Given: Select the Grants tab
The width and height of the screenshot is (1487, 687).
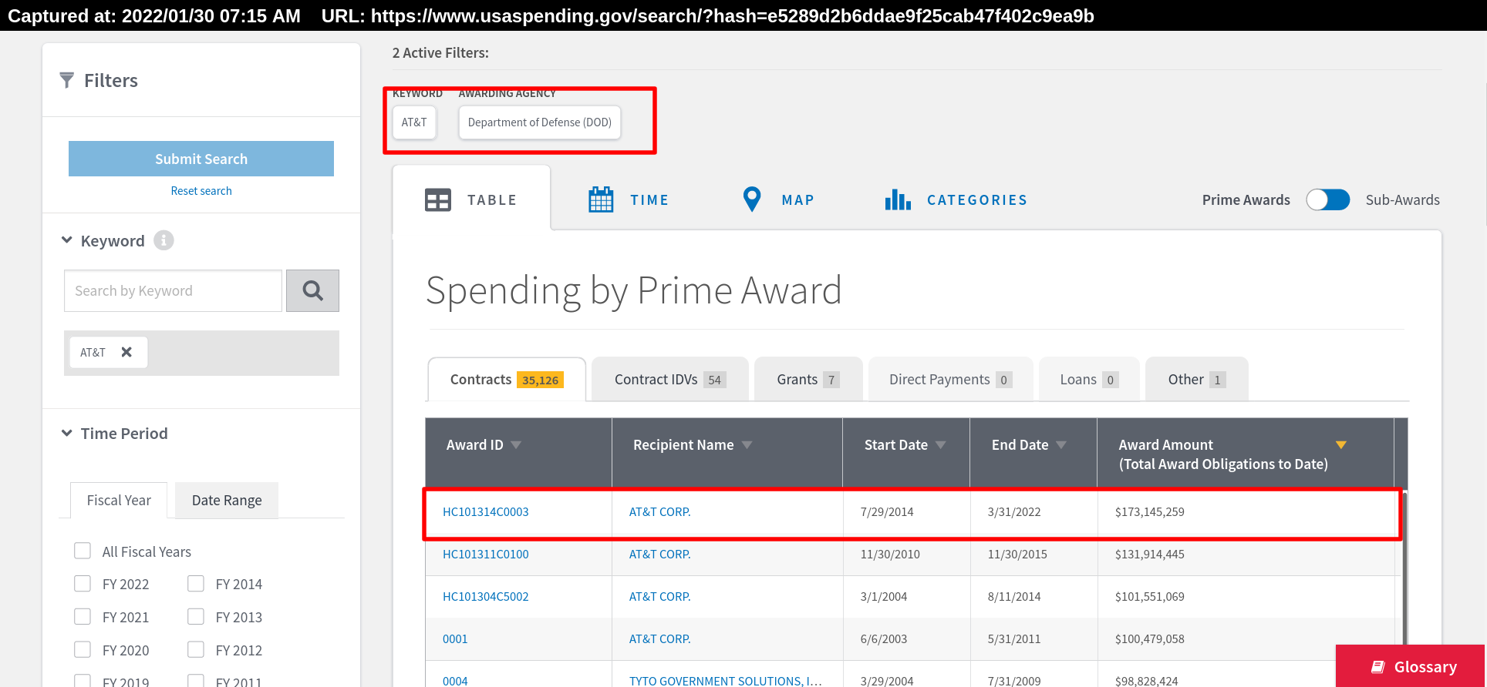Looking at the screenshot, I should (x=808, y=379).
